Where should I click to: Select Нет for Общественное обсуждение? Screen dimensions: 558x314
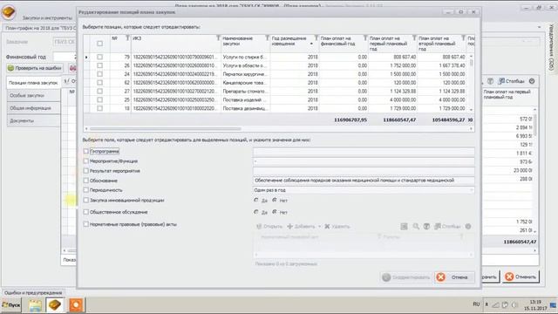pos(275,212)
